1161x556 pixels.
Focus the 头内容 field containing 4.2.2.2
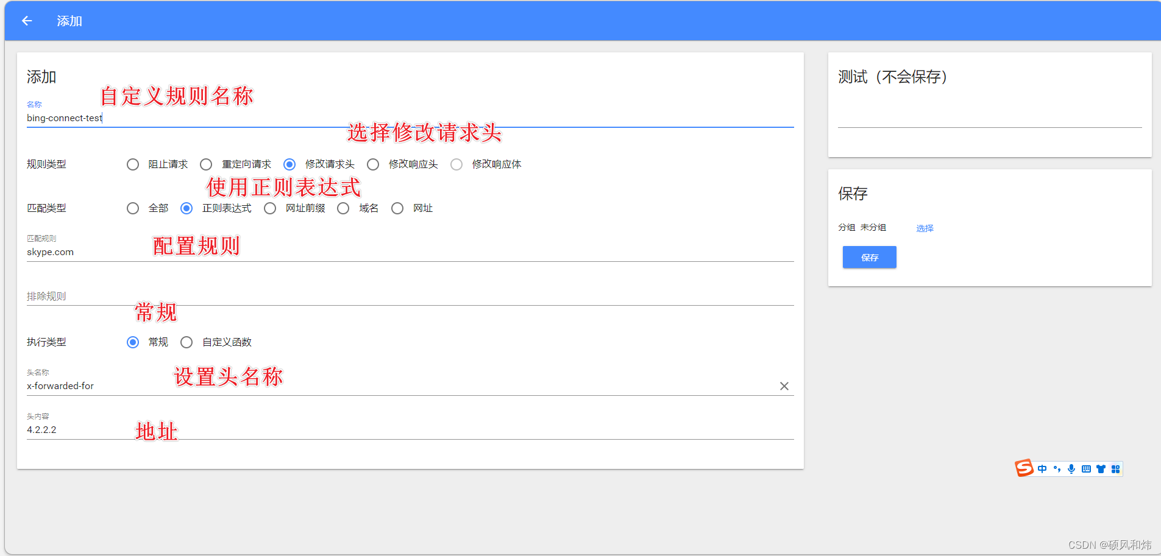410,430
